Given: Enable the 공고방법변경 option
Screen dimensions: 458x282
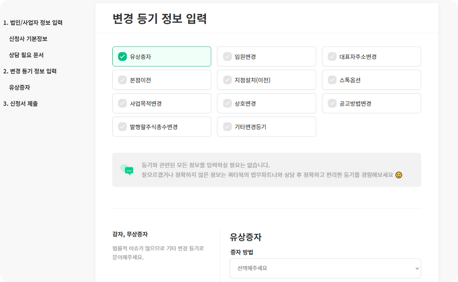Looking at the screenshot, I should 371,103.
